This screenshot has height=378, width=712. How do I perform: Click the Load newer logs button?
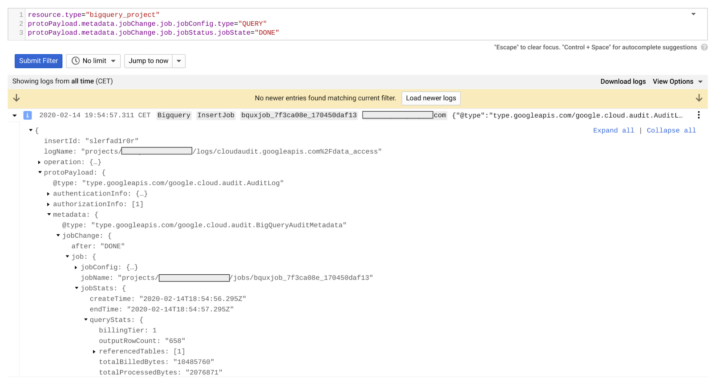(431, 98)
